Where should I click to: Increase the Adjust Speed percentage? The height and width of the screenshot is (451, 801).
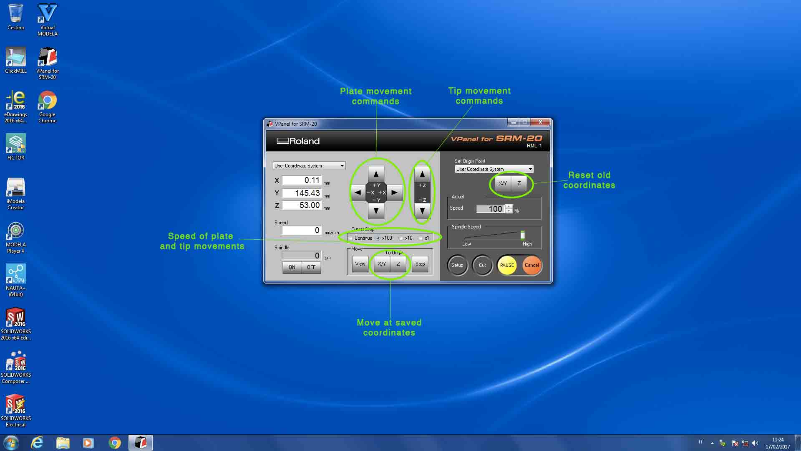509,207
